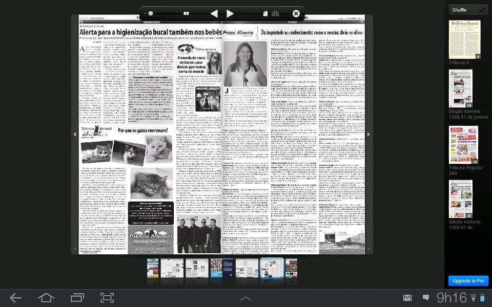Tap the screenshot capture icon
Viewport: 492px width, 307px height.
[x=107, y=298]
